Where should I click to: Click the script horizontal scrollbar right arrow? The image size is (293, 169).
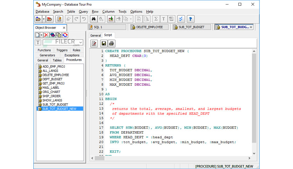coord(249,158)
